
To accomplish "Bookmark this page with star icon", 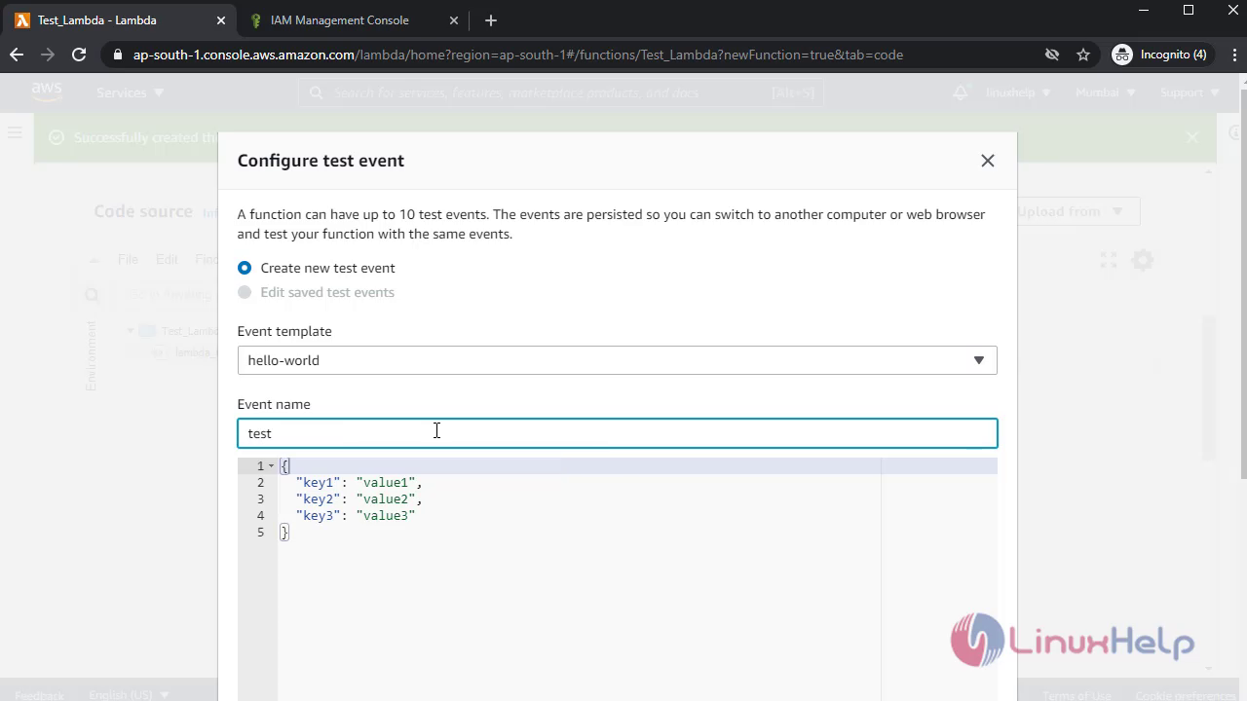I will (x=1083, y=55).
